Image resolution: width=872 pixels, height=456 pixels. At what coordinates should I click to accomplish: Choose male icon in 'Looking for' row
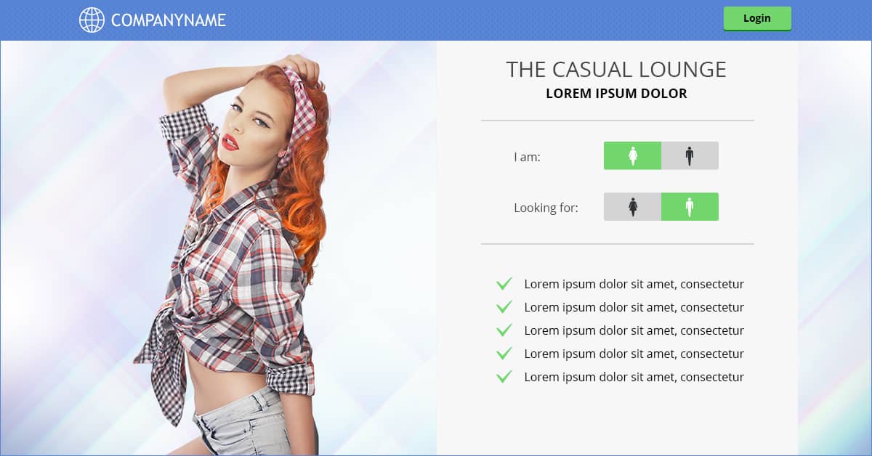[x=690, y=207]
